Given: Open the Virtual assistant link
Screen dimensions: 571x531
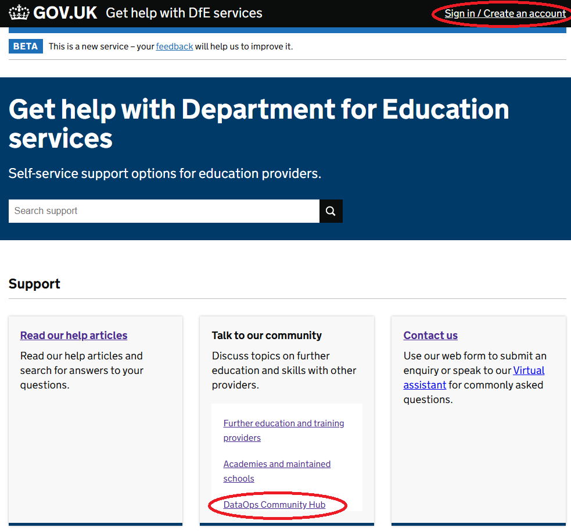Looking at the screenshot, I should (x=474, y=378).
